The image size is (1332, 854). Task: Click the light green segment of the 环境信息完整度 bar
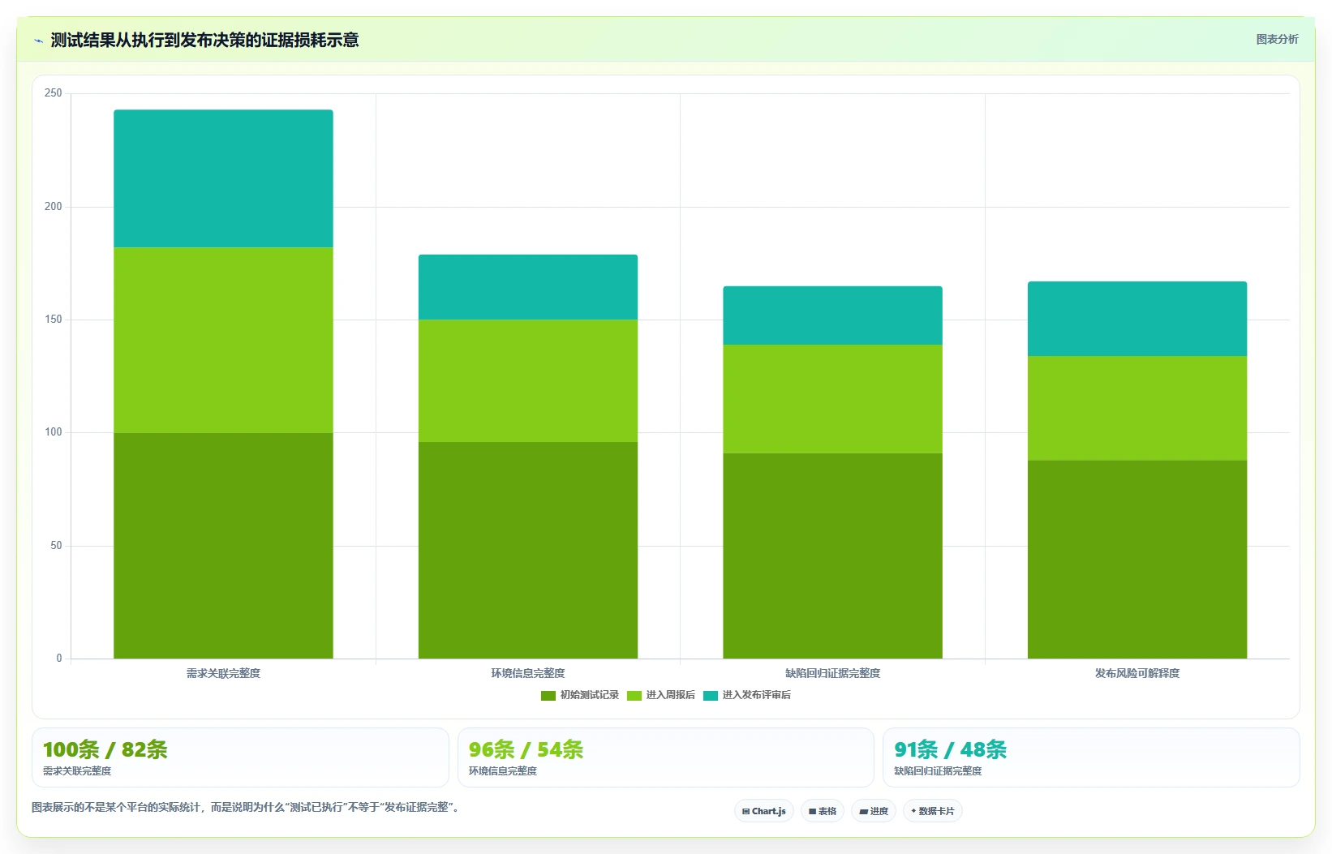(x=528, y=381)
